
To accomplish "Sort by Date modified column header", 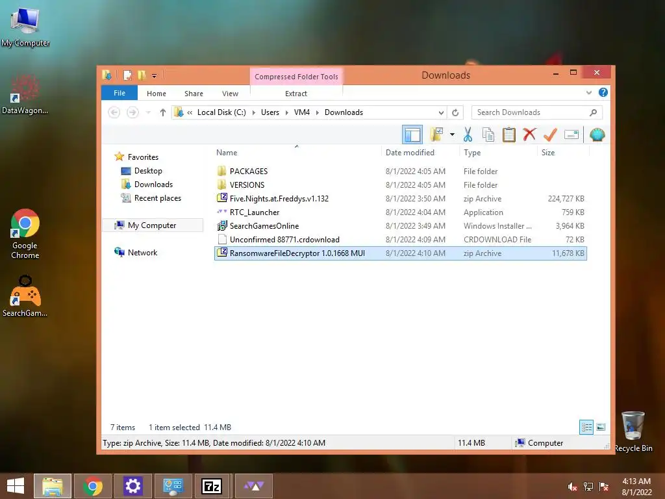I will pyautogui.click(x=410, y=153).
